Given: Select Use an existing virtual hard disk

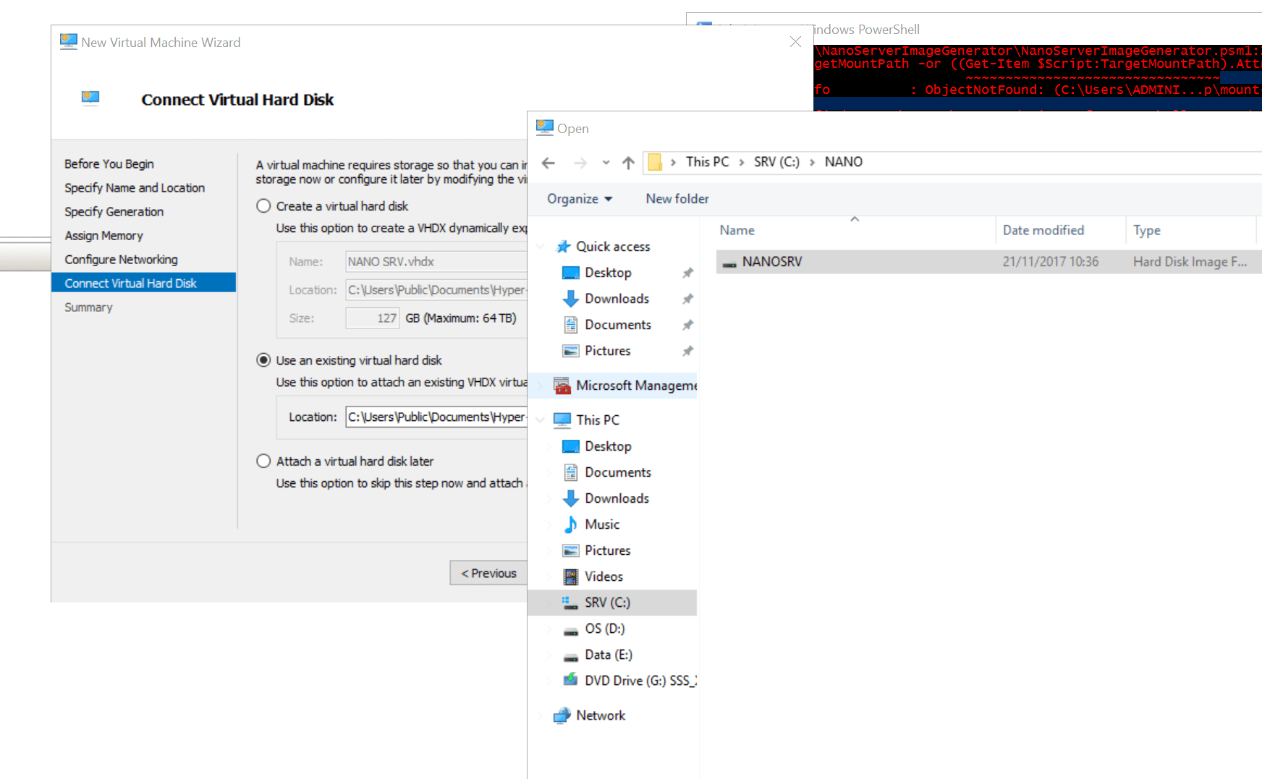Looking at the screenshot, I should [x=264, y=360].
